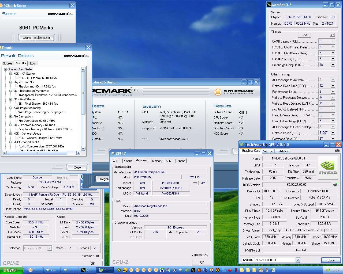Open the SUPER PI quick launch icon
Viewport: 343px width, 274px height.
[x=162, y=270]
